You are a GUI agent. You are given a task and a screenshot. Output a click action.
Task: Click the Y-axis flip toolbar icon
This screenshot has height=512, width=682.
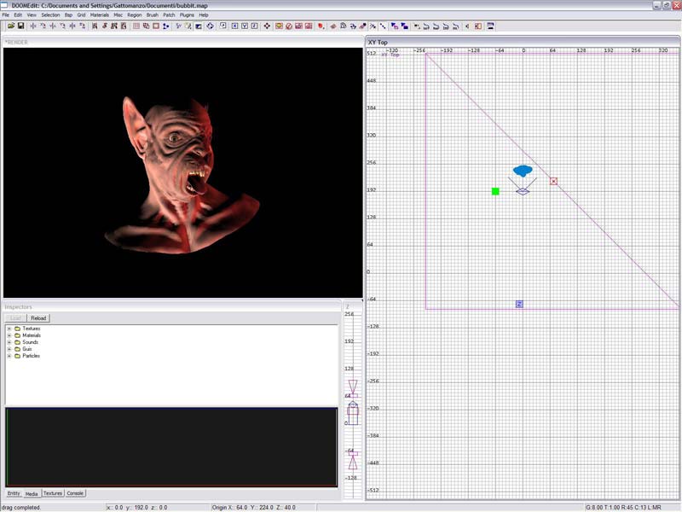(x=53, y=26)
